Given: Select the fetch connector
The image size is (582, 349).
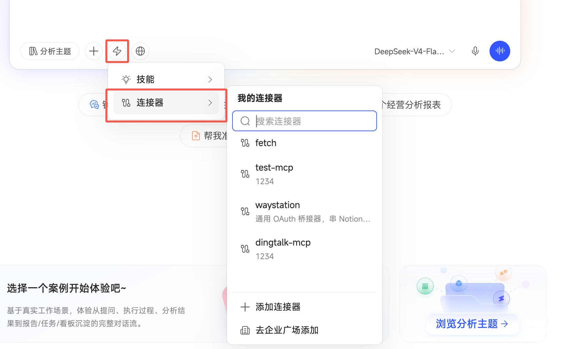Looking at the screenshot, I should click(x=305, y=143).
